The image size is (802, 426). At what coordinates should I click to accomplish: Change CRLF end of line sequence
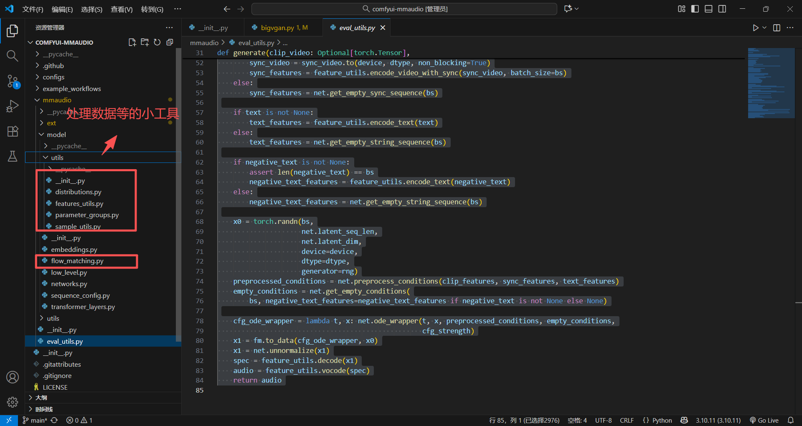point(627,420)
